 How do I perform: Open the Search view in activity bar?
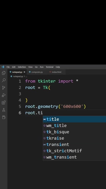coord(4,80)
